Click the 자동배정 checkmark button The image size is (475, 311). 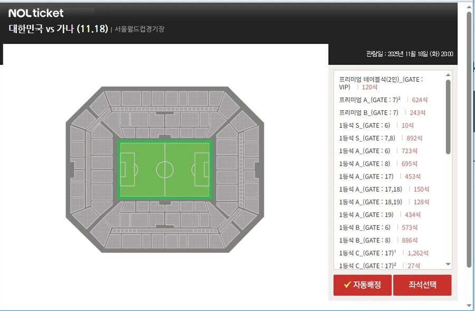point(362,285)
